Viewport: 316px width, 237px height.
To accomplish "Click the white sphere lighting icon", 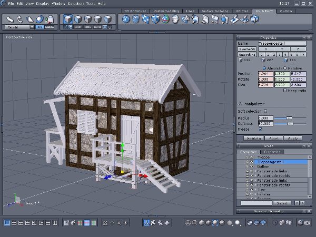I will [238, 222].
